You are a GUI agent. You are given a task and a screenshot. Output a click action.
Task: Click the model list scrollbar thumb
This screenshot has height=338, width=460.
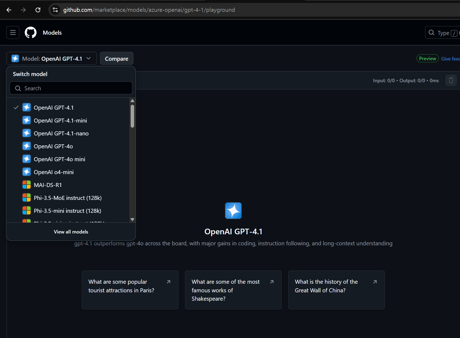pos(132,116)
